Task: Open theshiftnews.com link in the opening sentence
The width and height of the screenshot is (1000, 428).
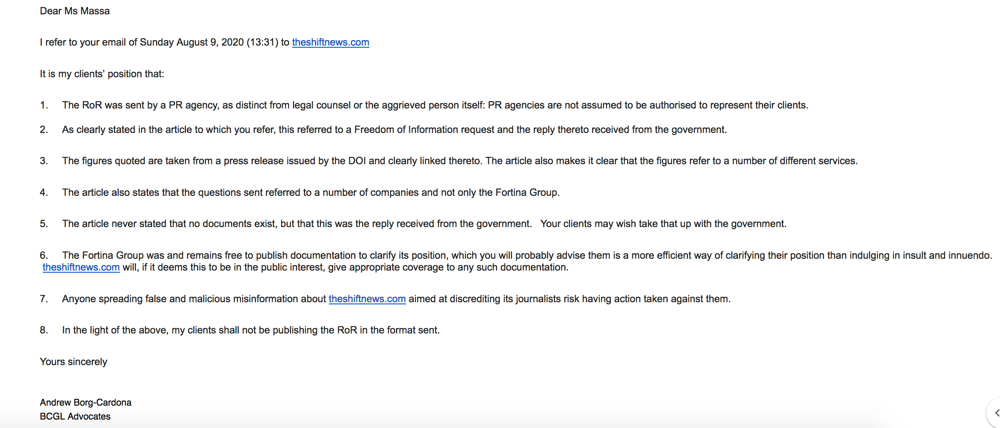Action: pos(330,42)
